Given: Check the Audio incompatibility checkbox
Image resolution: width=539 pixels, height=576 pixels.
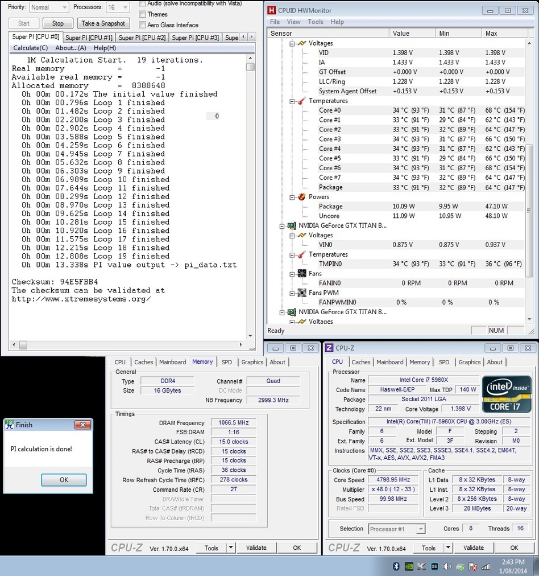Looking at the screenshot, I should (x=143, y=3).
